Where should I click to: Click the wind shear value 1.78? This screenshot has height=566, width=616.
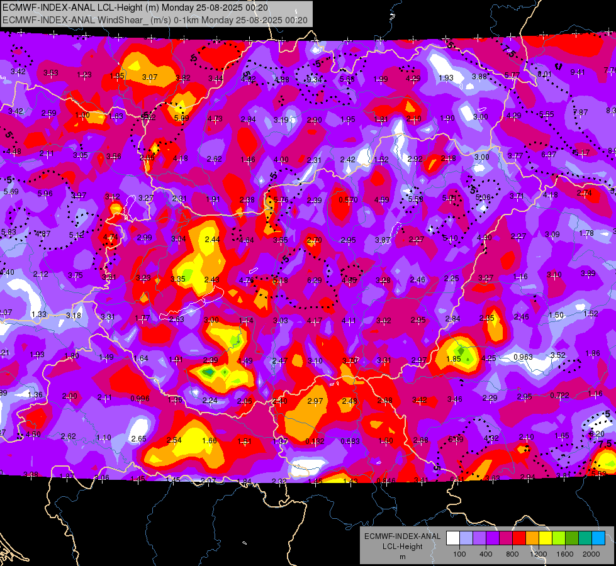[x=586, y=233]
